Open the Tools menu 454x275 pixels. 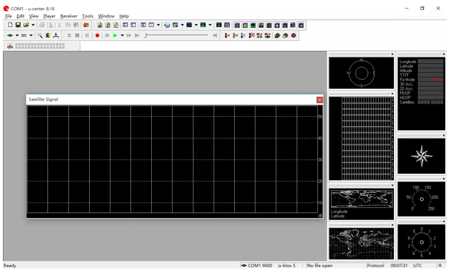pos(88,16)
